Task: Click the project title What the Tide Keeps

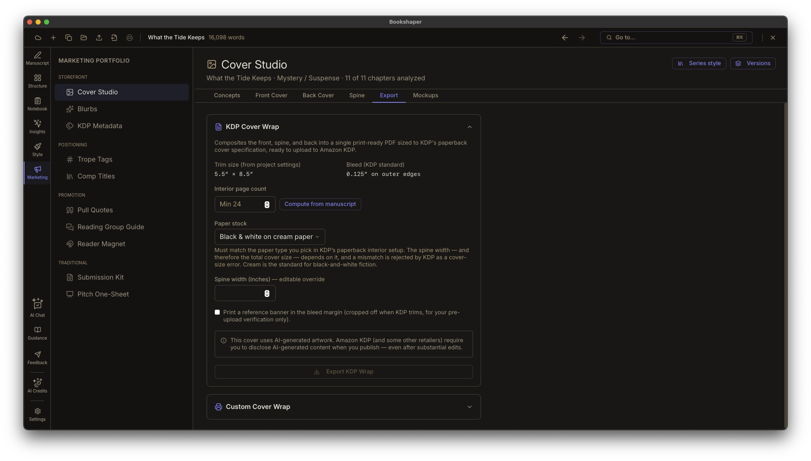Action: [x=176, y=38]
